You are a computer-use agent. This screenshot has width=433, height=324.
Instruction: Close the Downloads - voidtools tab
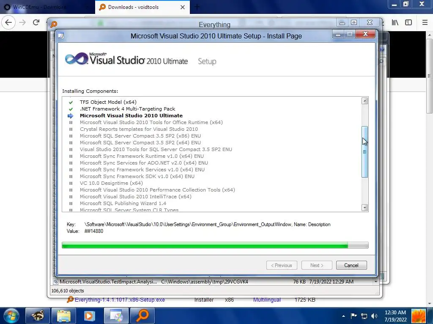183,7
